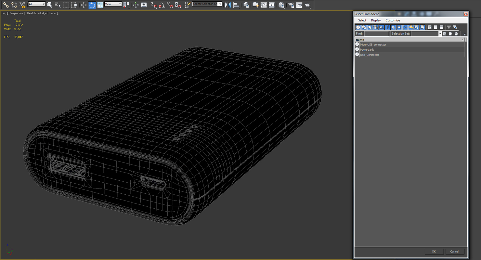Open the Material Editor icon

(281, 5)
